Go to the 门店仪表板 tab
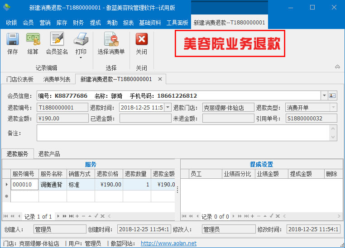Screen dimensions: 345x248 (x=20, y=79)
